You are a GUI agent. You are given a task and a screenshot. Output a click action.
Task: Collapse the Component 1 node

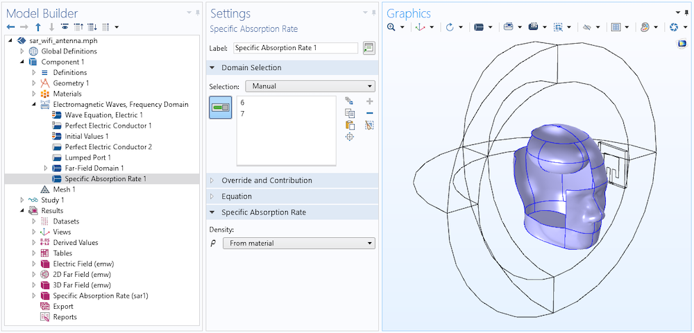point(22,62)
